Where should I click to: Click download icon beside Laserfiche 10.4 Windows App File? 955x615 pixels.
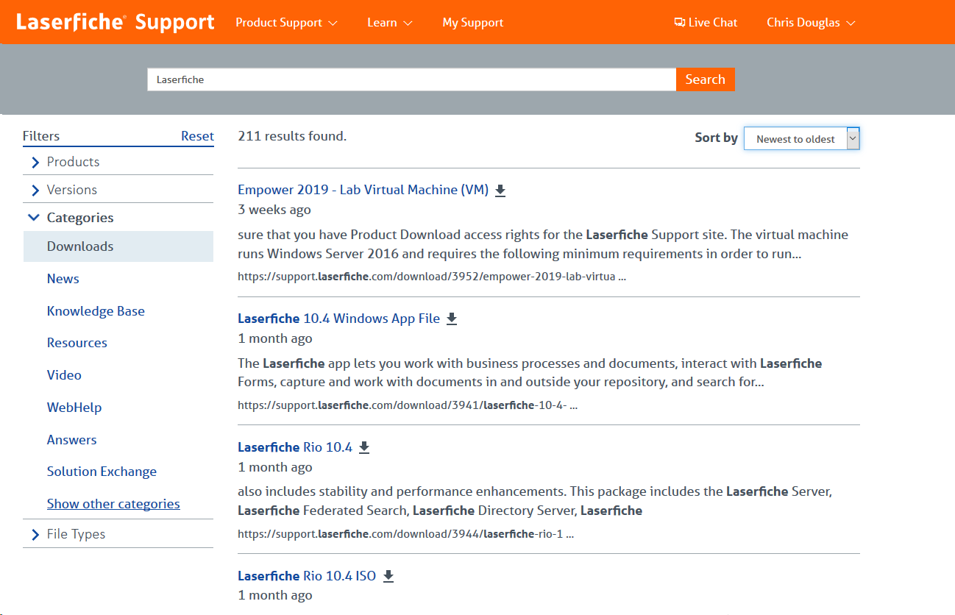click(452, 319)
